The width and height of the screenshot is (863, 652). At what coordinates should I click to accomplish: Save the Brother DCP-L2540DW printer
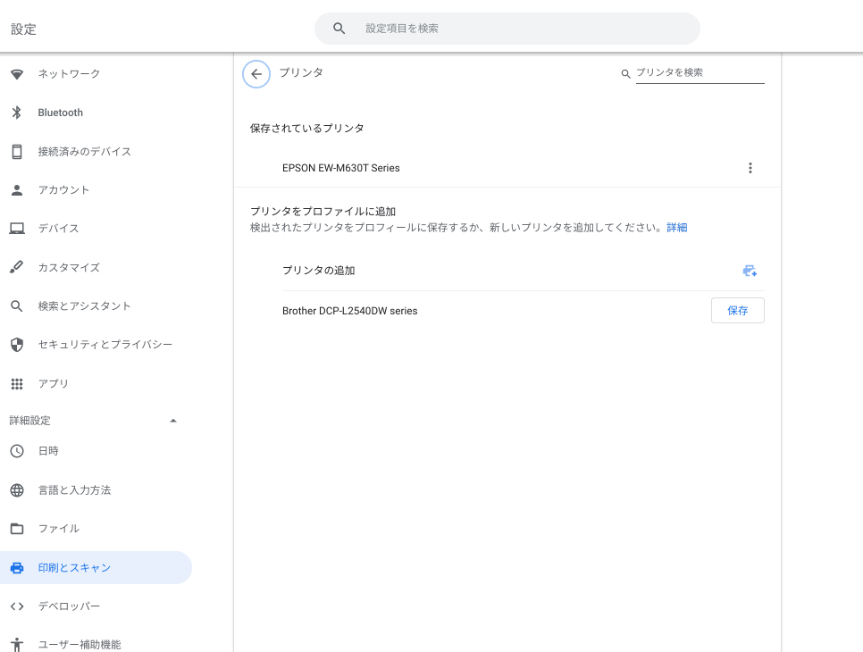point(738,310)
